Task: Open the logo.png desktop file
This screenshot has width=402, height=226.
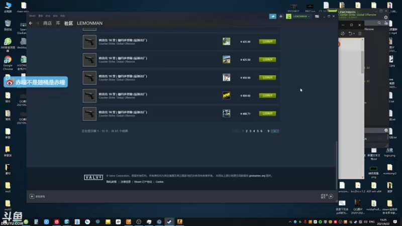Action: [390, 152]
